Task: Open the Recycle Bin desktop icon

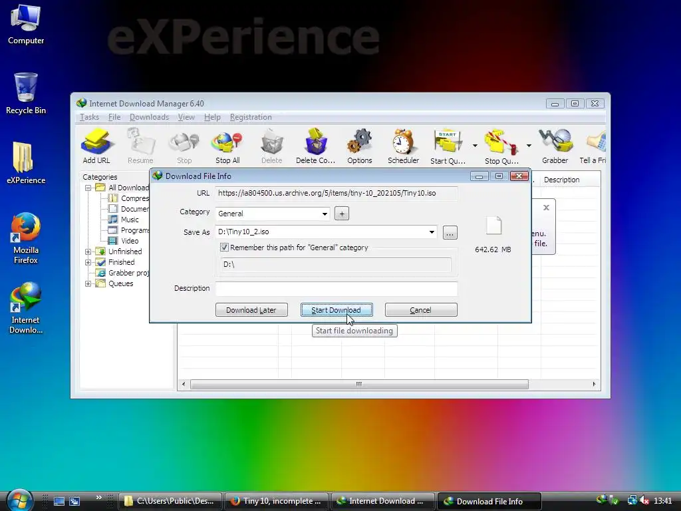Action: click(x=26, y=94)
